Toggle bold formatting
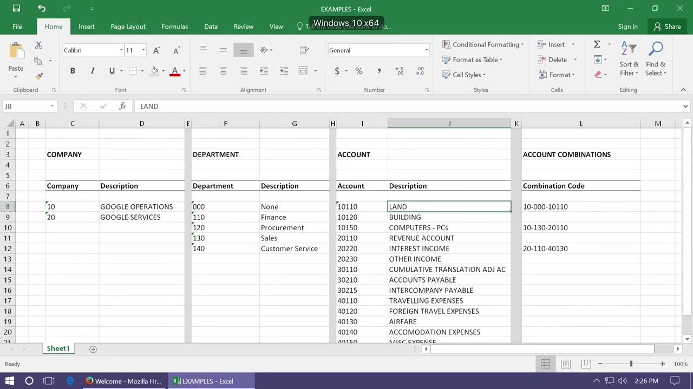Viewport: 693px width, 389px height. click(73, 71)
